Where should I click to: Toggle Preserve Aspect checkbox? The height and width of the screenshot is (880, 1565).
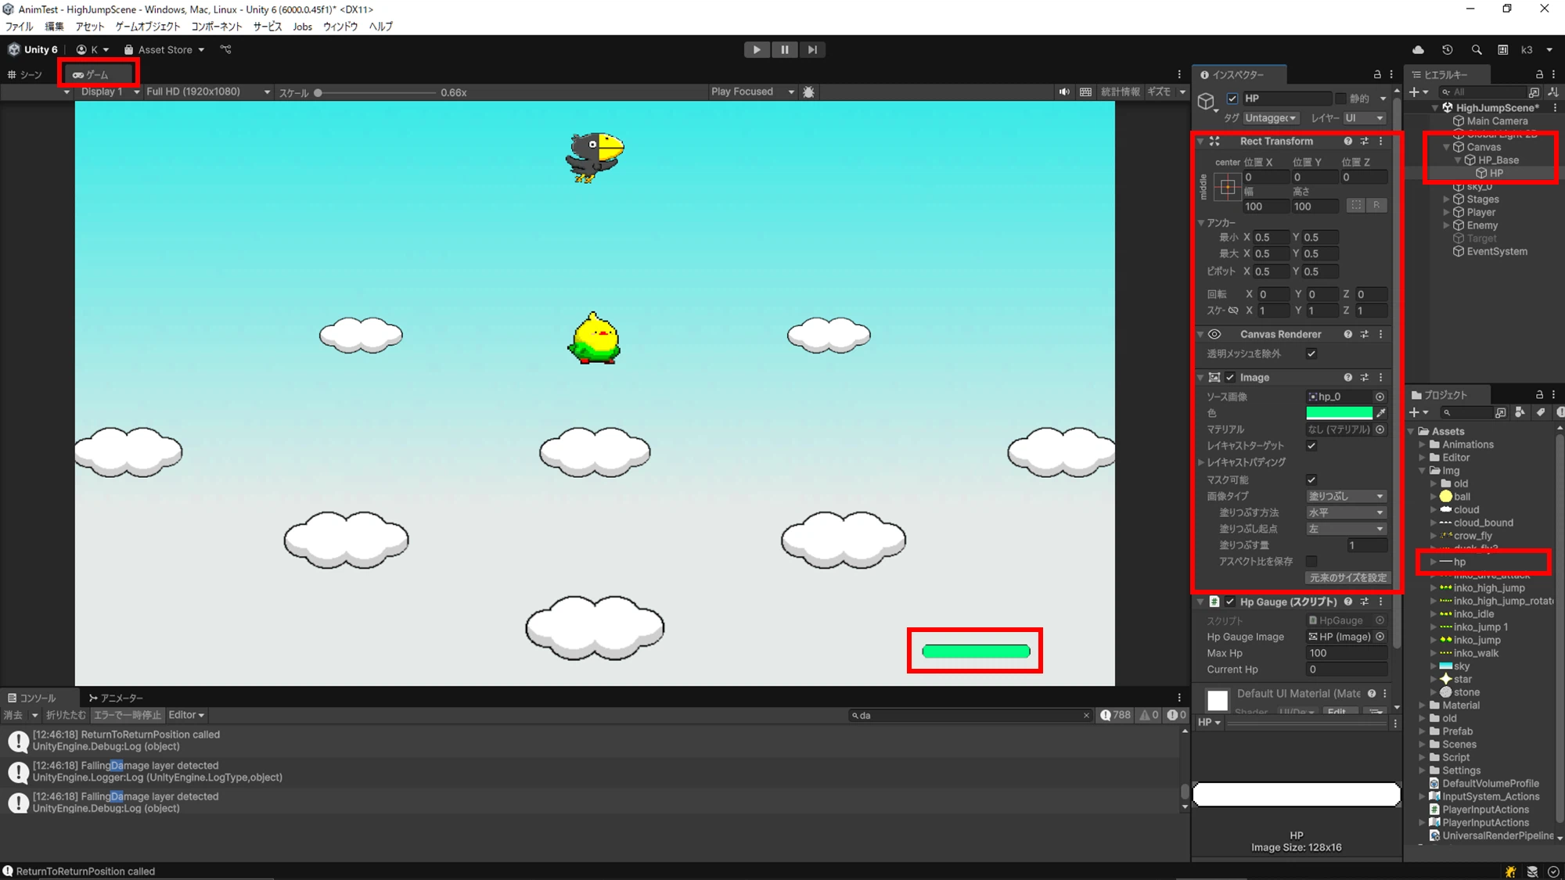point(1311,561)
